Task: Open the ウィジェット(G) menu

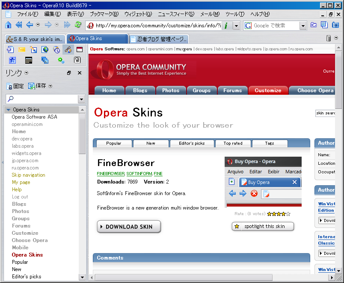Action: pyautogui.click(x=138, y=14)
